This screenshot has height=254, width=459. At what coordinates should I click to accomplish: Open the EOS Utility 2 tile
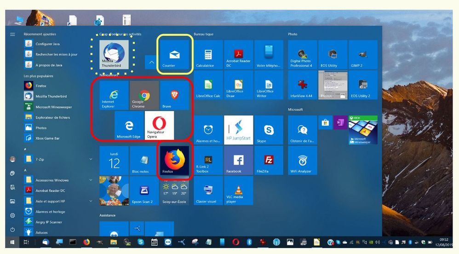coord(363,85)
